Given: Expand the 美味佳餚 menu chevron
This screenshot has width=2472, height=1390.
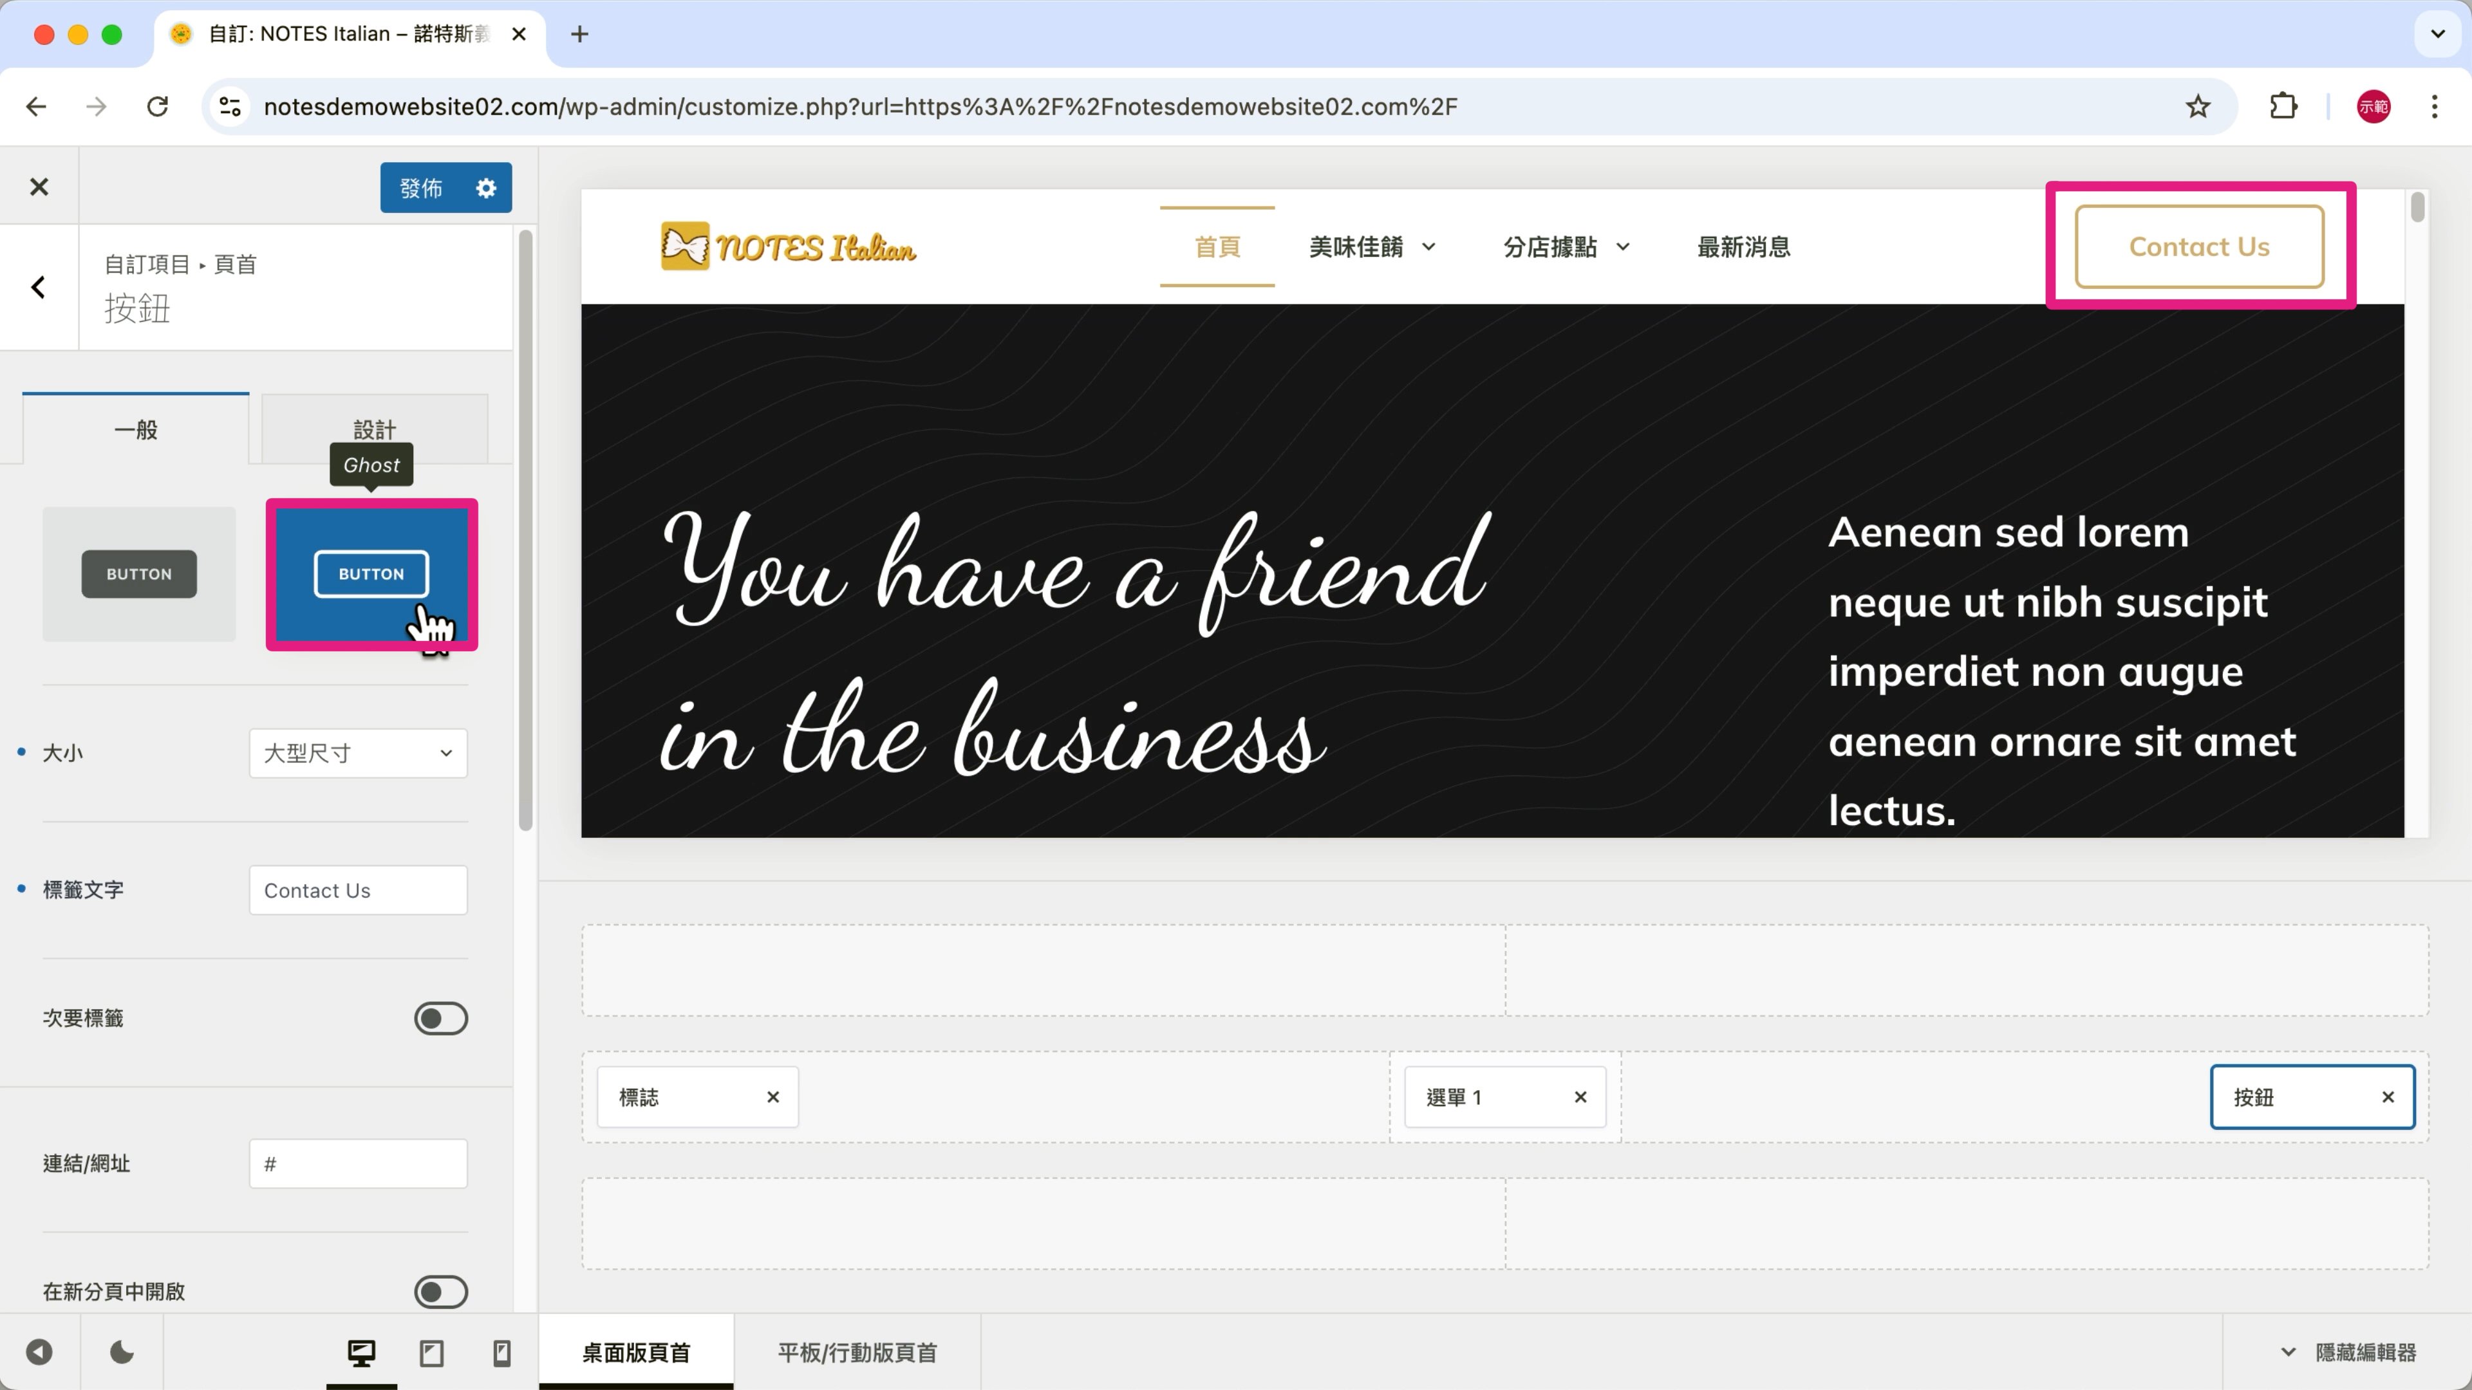Looking at the screenshot, I should pos(1429,248).
